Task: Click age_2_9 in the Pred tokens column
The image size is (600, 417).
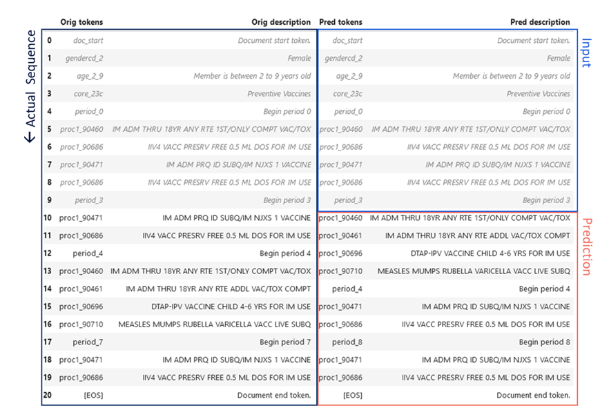Action: 349,76
